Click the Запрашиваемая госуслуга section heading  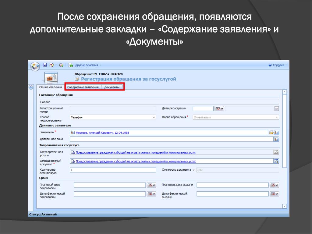(59, 145)
